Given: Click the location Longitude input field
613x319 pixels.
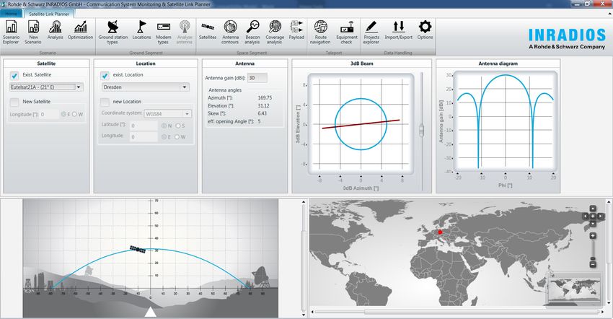Looking at the screenshot, I should click(144, 137).
